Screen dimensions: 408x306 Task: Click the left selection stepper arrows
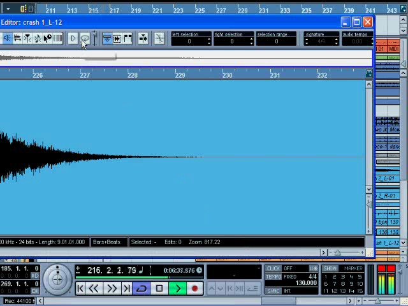[209, 41]
